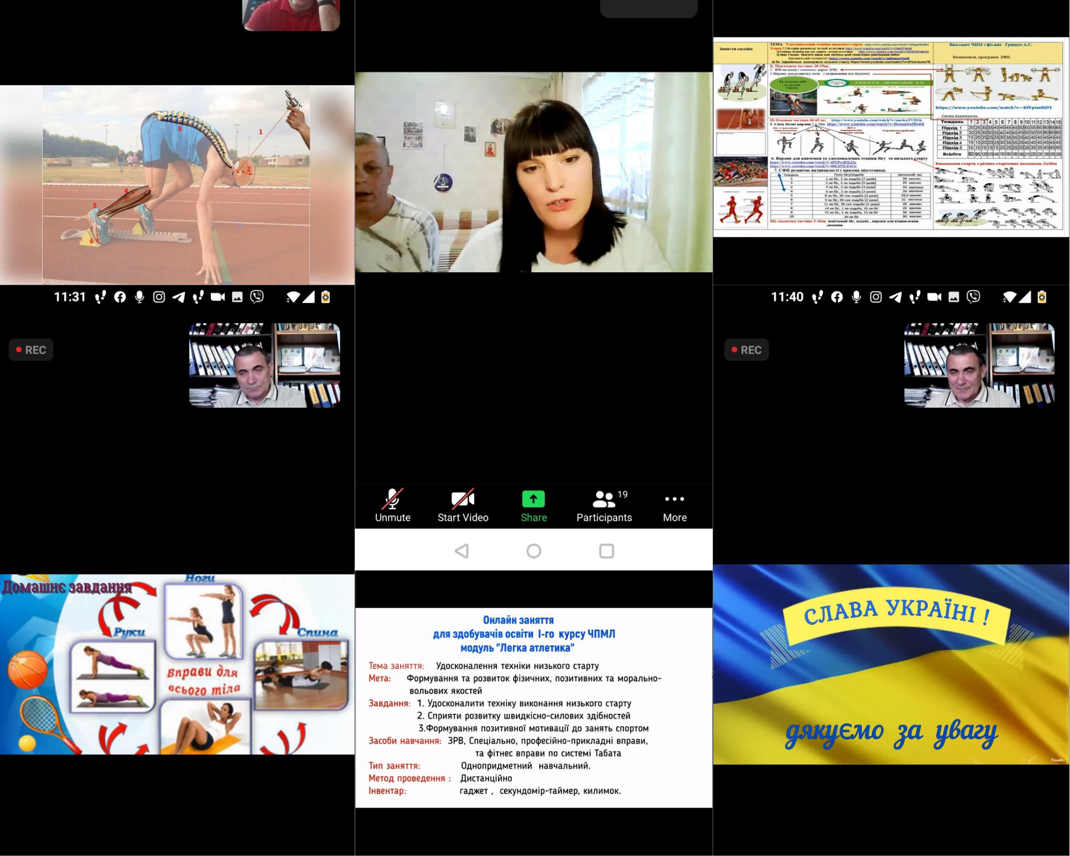Image resolution: width=1070 pixels, height=856 pixels.
Task: Tap Telegram icon in 11:31 status bar
Action: tap(179, 297)
